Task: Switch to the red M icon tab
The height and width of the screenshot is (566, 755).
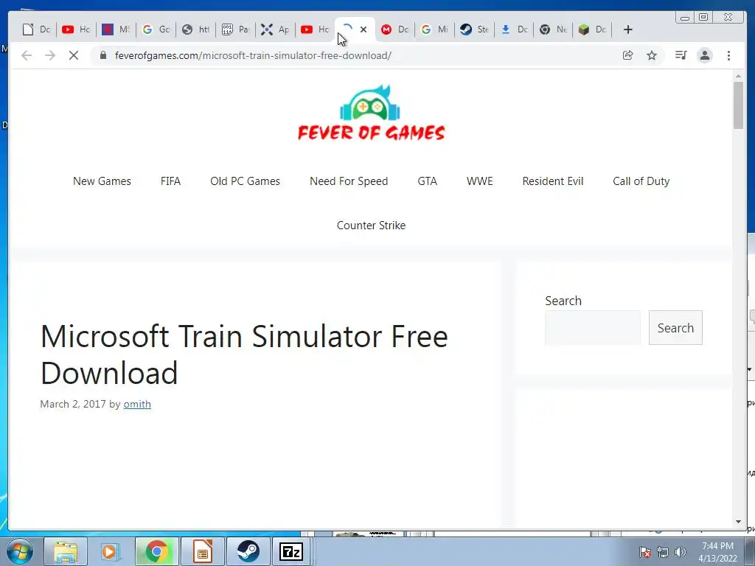Action: [394, 29]
